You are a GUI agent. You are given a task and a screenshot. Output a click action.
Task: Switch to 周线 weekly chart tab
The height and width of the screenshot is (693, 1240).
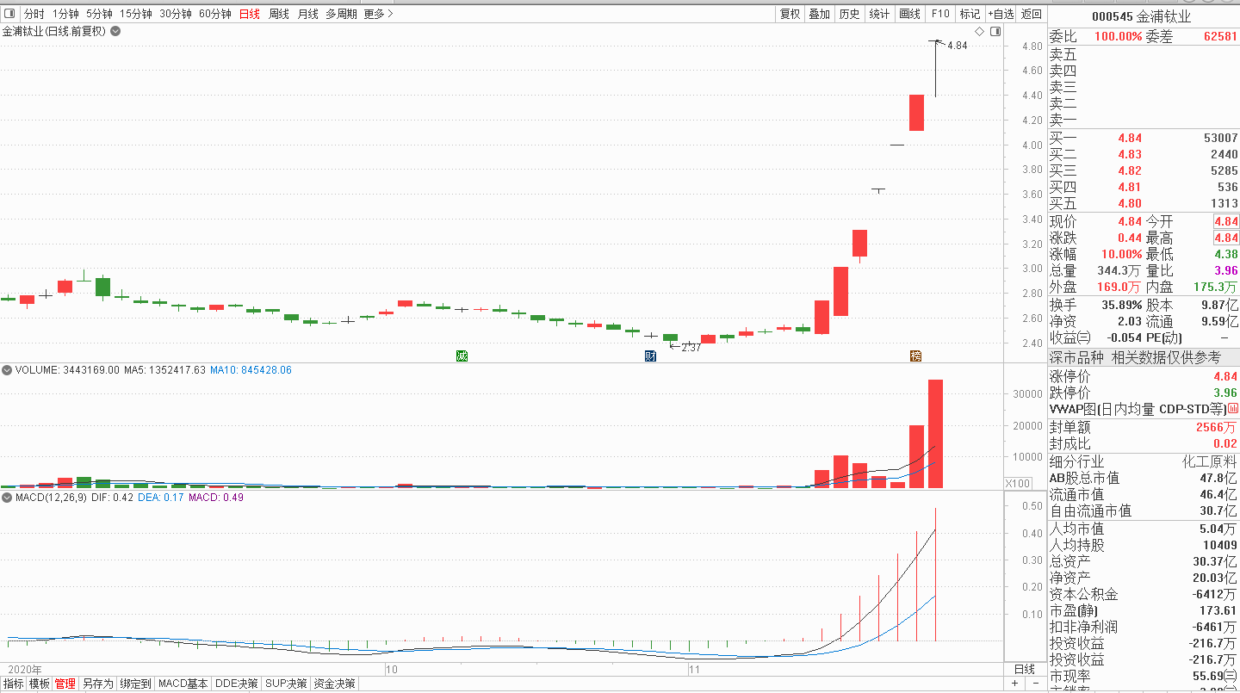coord(278,14)
